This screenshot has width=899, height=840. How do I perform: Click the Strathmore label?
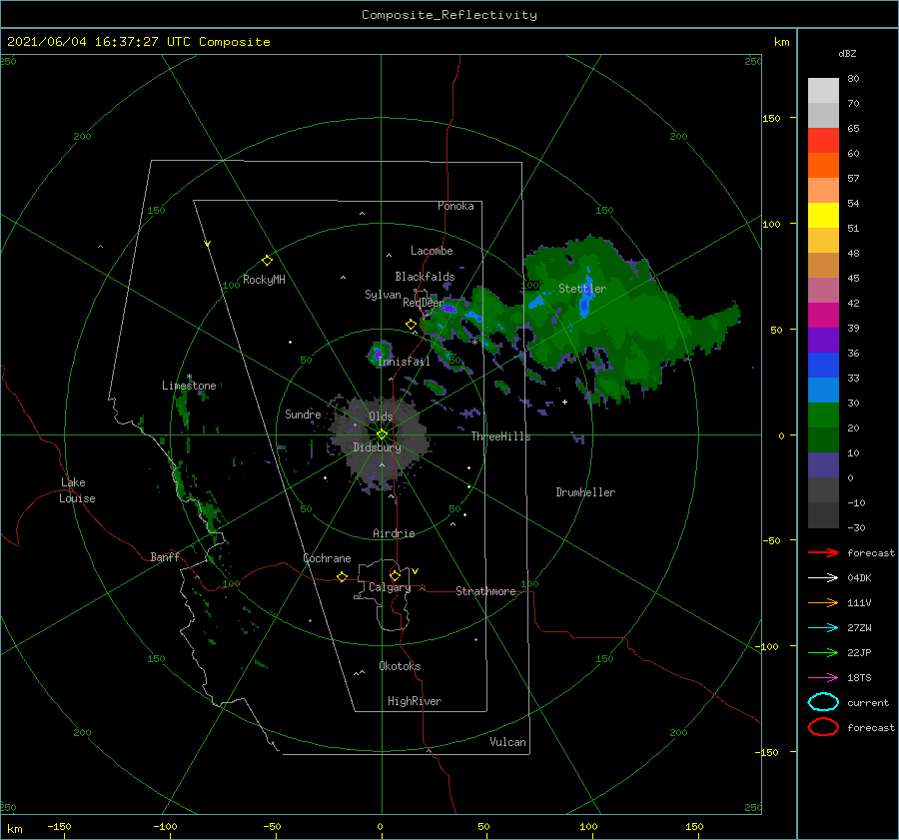coord(485,591)
